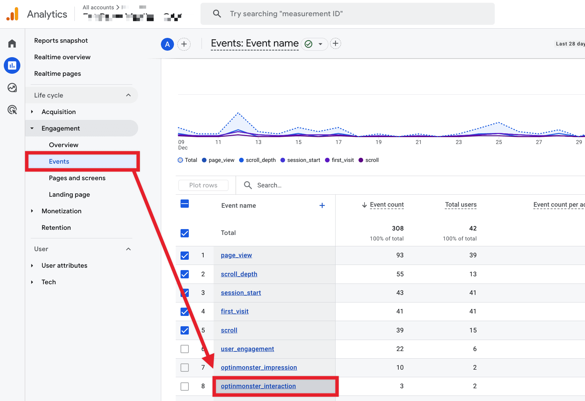
Task: Open the Google Analytics logo
Action: coord(13,14)
